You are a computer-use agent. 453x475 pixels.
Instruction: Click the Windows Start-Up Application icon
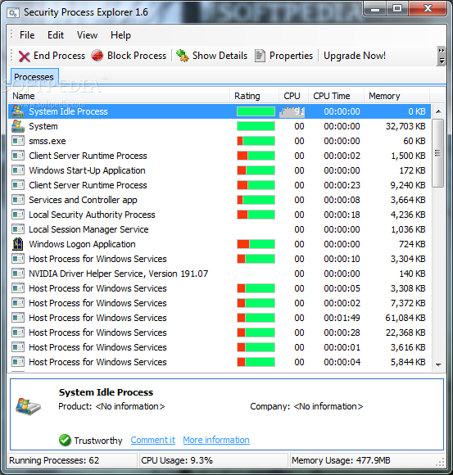pyautogui.click(x=18, y=170)
